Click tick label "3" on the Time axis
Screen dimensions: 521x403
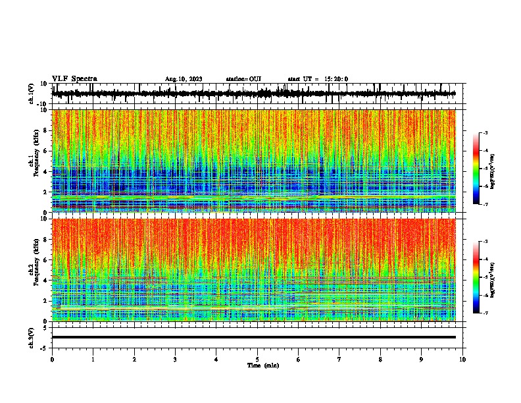tap(175, 360)
